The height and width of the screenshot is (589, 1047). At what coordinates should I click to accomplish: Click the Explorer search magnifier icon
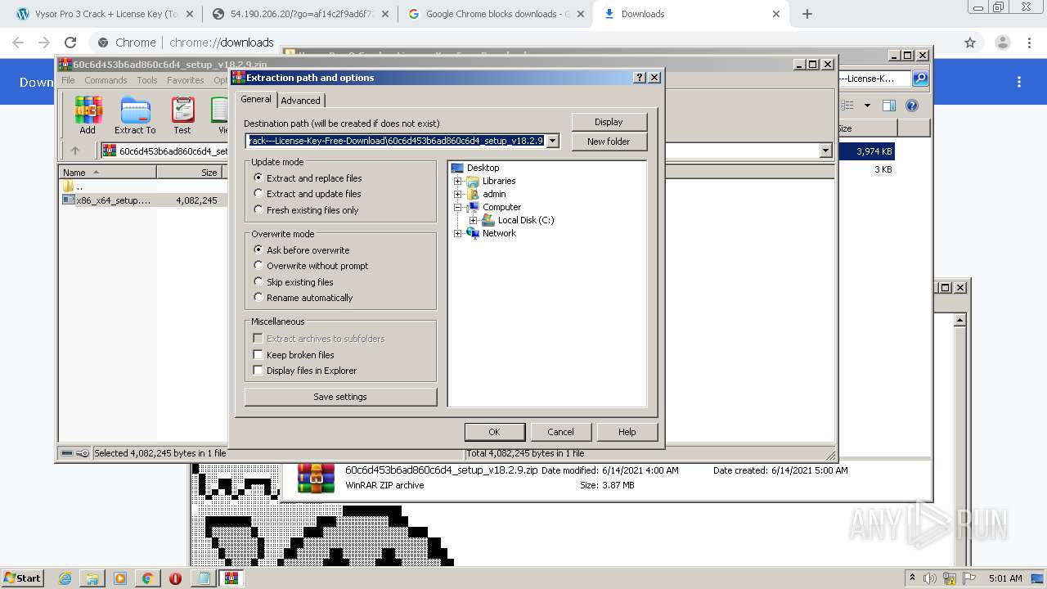pos(920,79)
